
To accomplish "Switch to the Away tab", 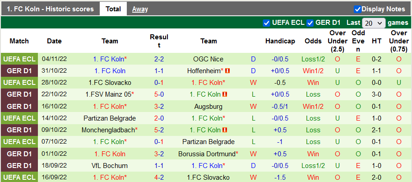I will coord(140,9).
